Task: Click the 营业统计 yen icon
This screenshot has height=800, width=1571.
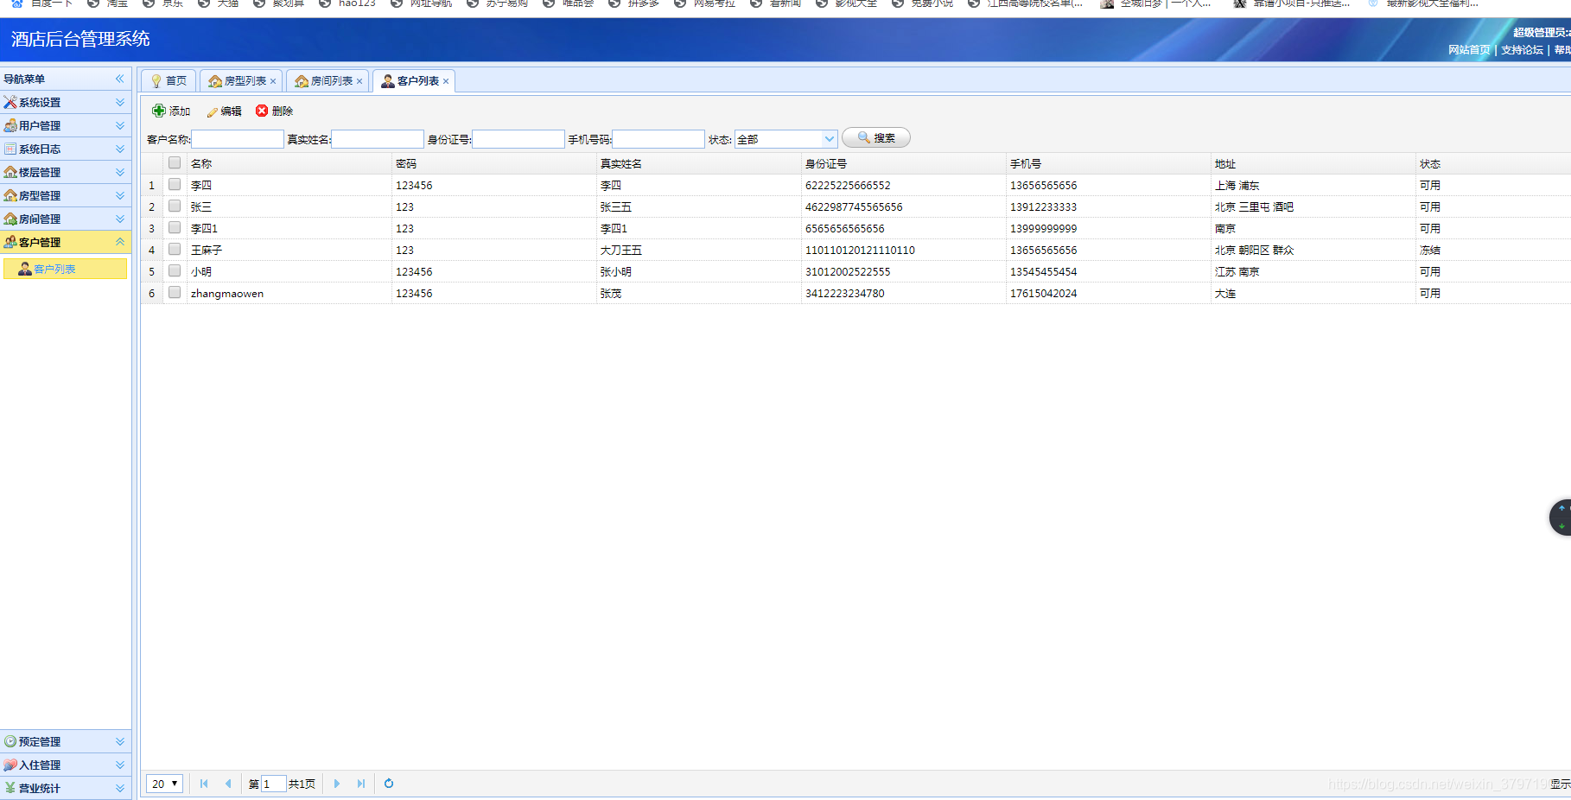Action: 10,788
